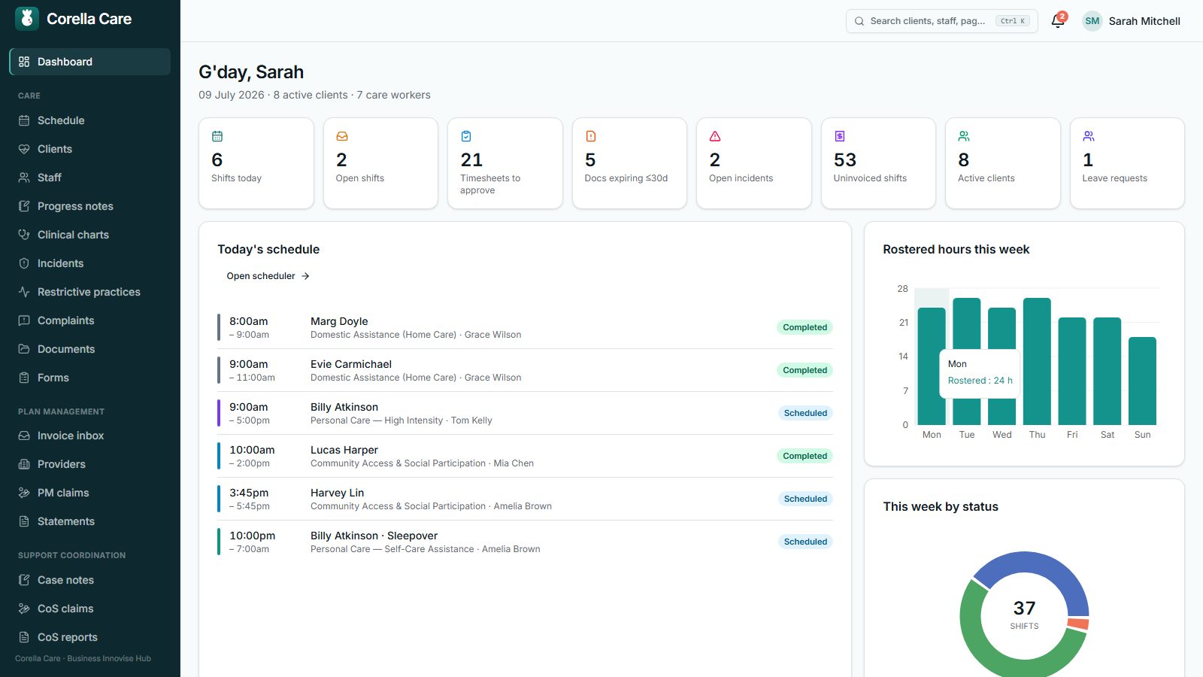This screenshot has height=677, width=1203.
Task: Click the clipboard icon on Timesheets card
Action: coord(466,136)
